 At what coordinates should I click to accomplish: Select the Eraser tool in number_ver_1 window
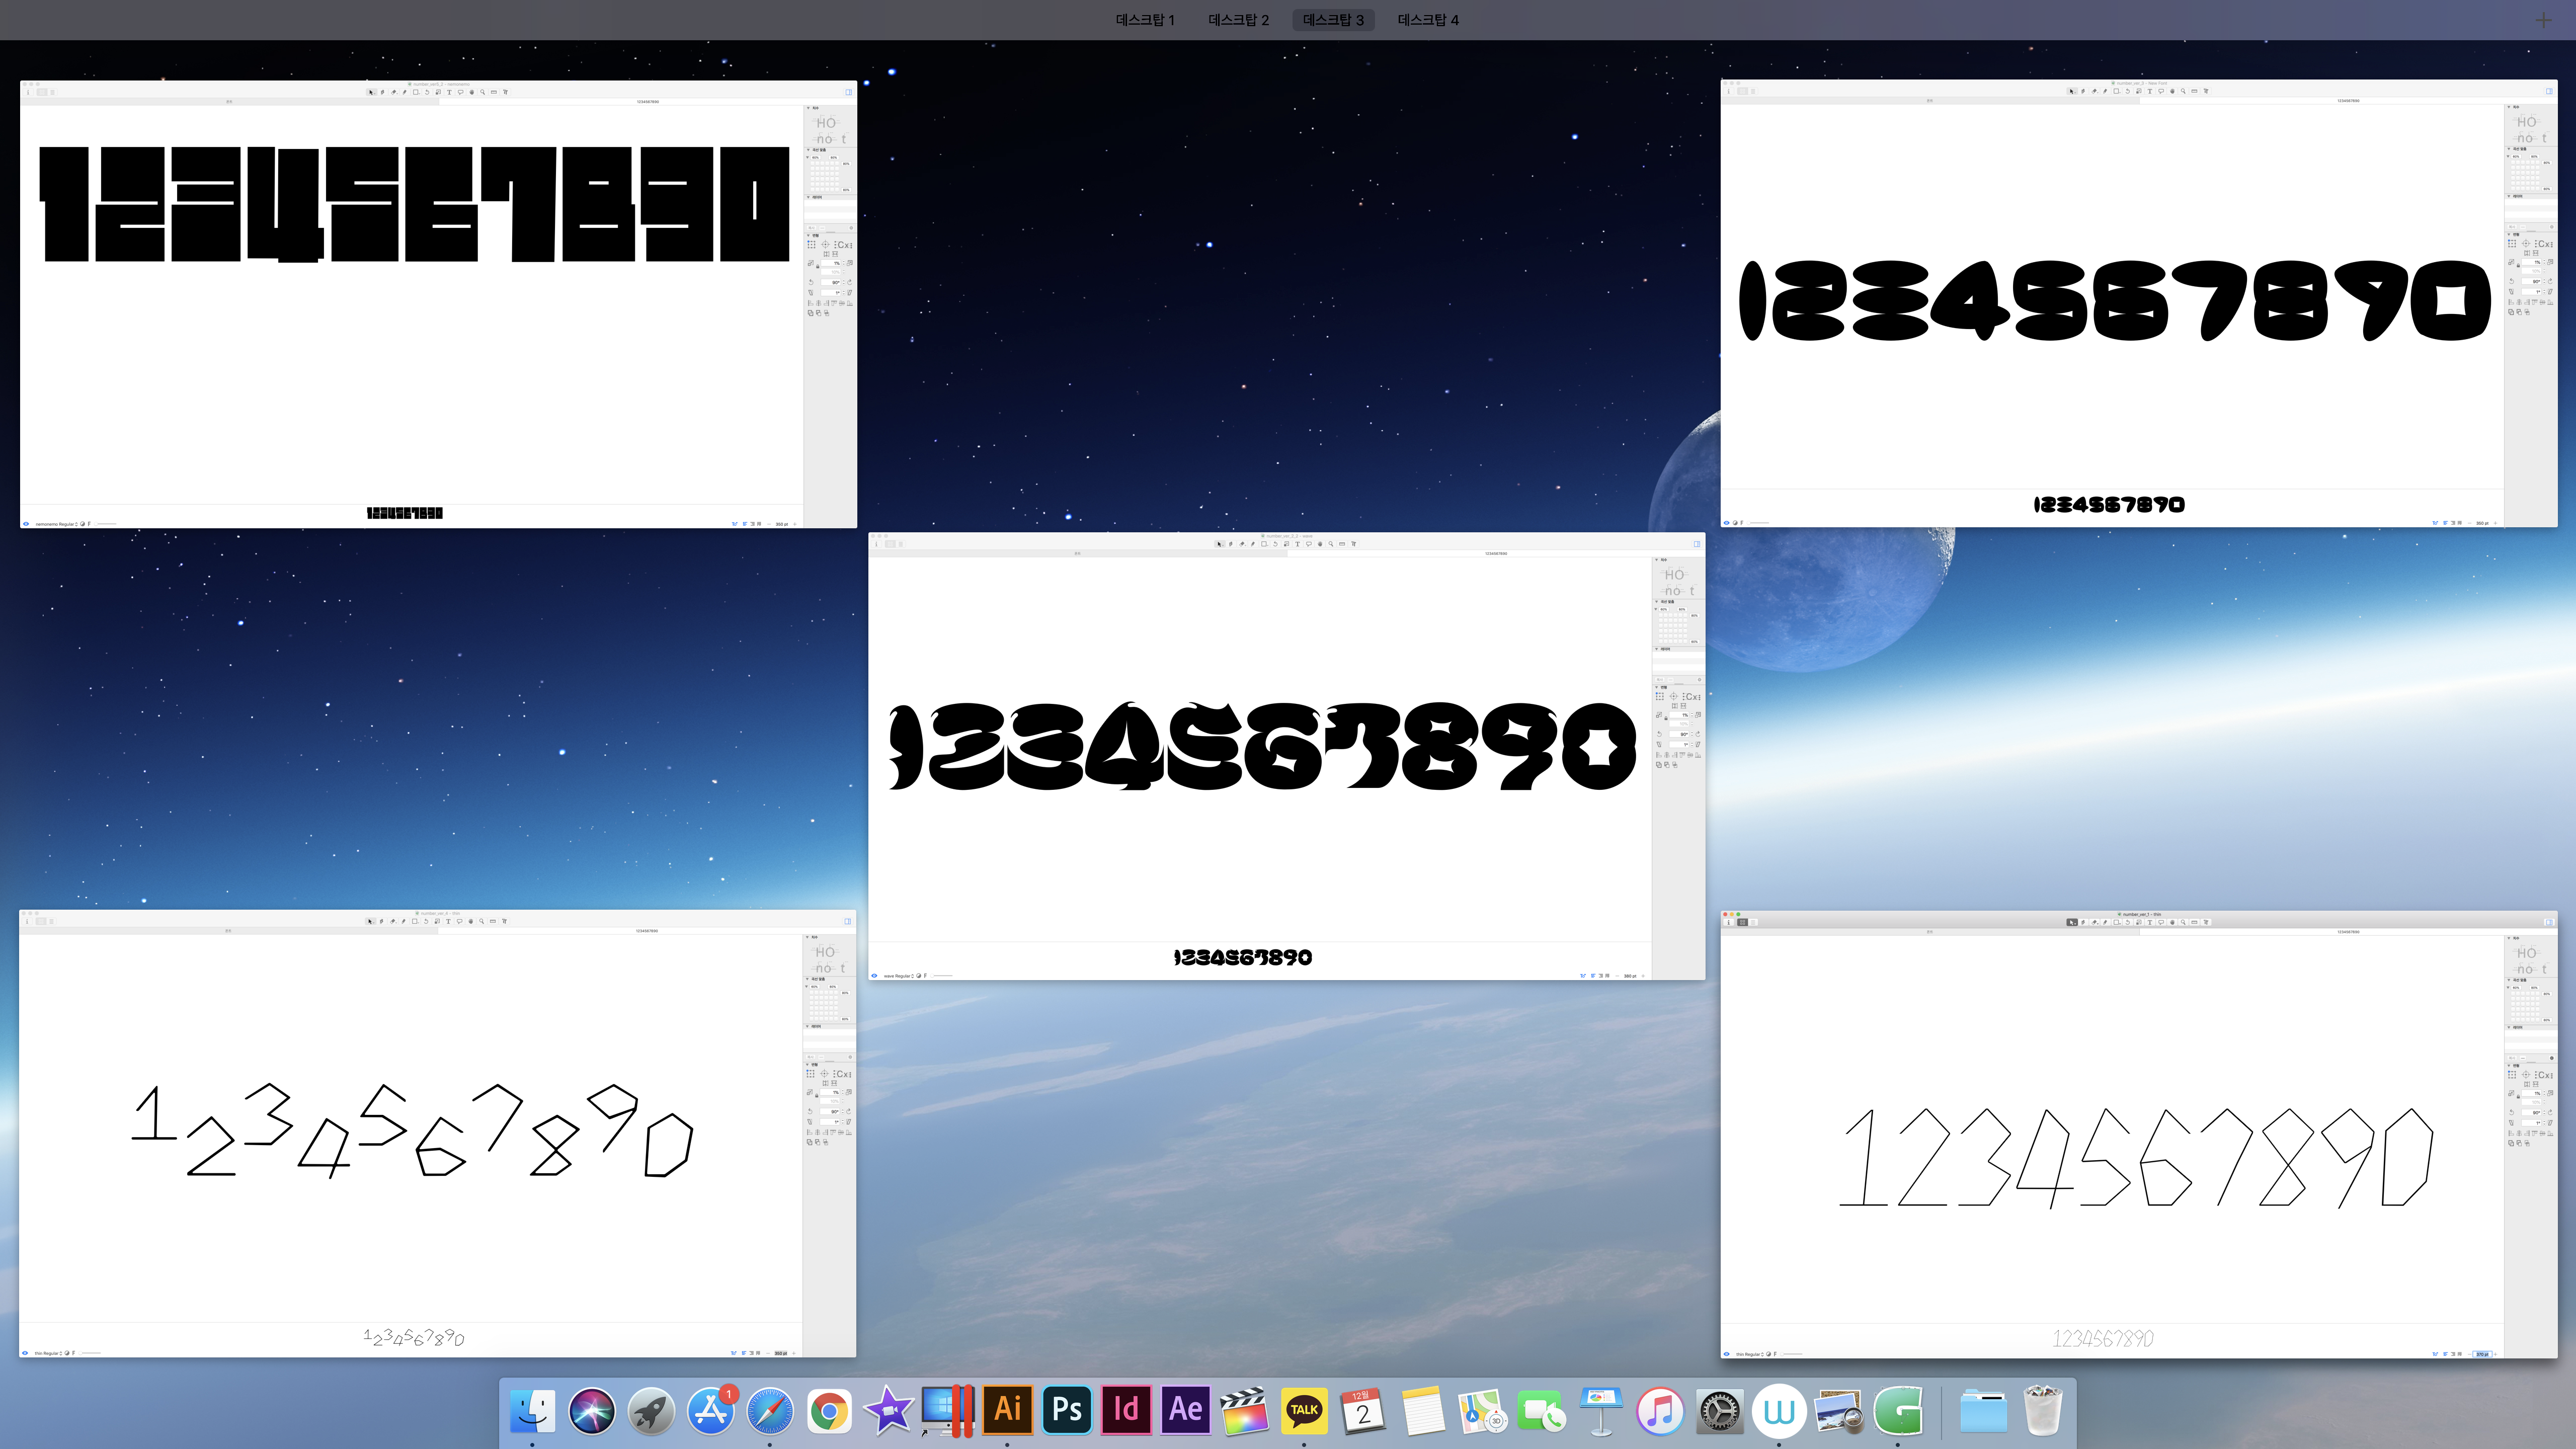(x=2094, y=922)
